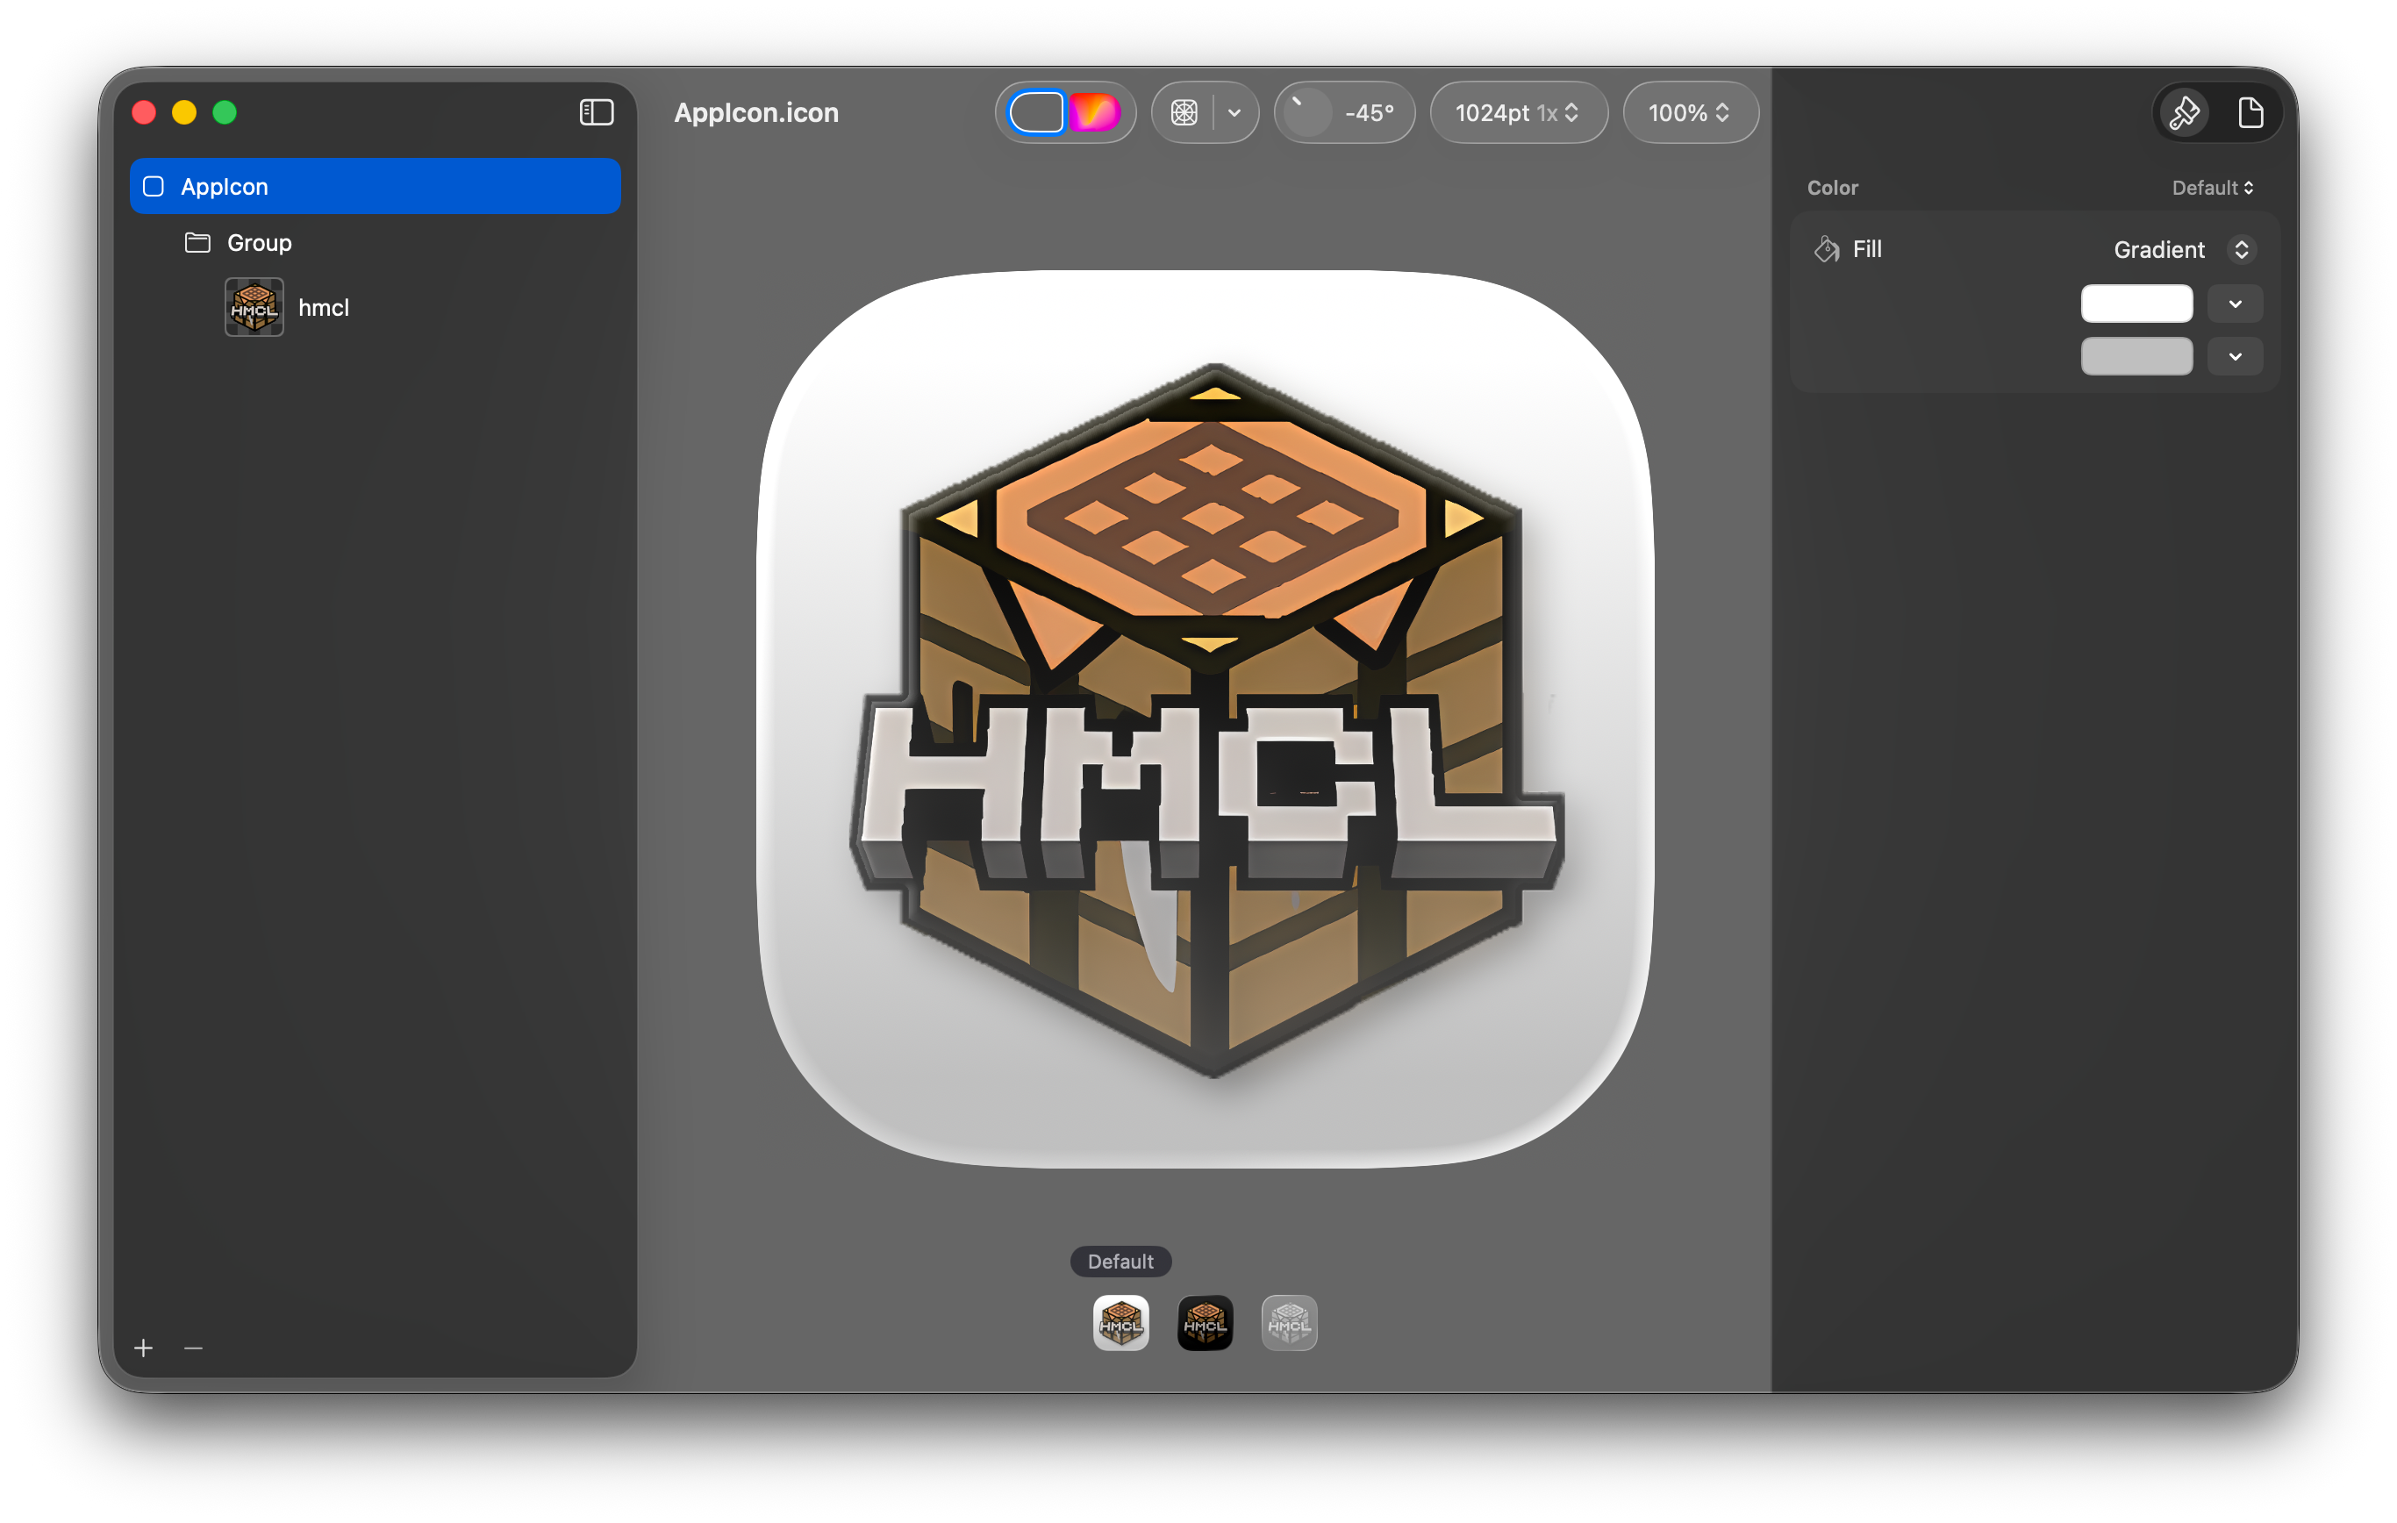Select the mono gray icon variant

1288,1323
